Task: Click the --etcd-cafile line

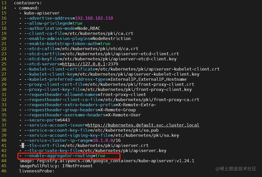Action: (x=79, y=49)
